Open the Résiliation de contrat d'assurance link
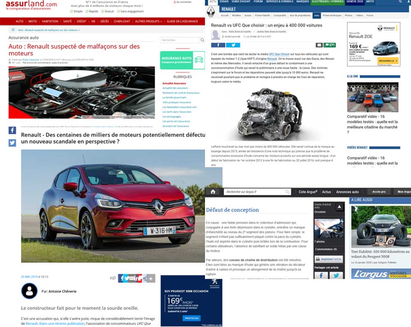The width and height of the screenshot is (411, 327). (x=181, y=93)
